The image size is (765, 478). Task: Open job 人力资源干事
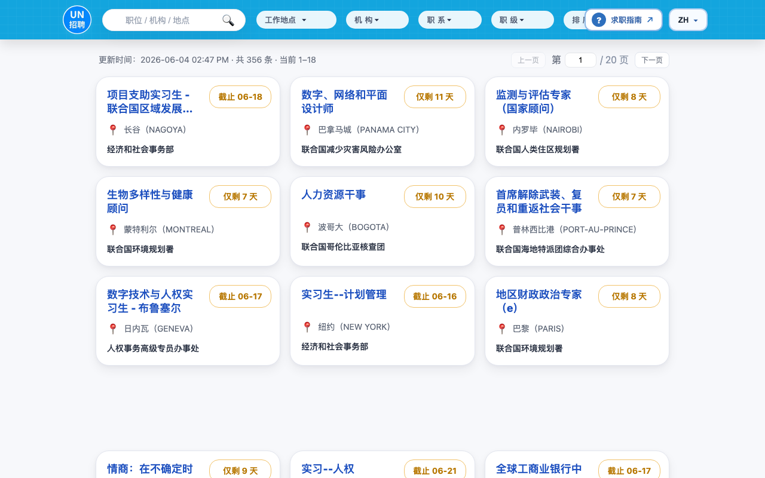coord(333,195)
